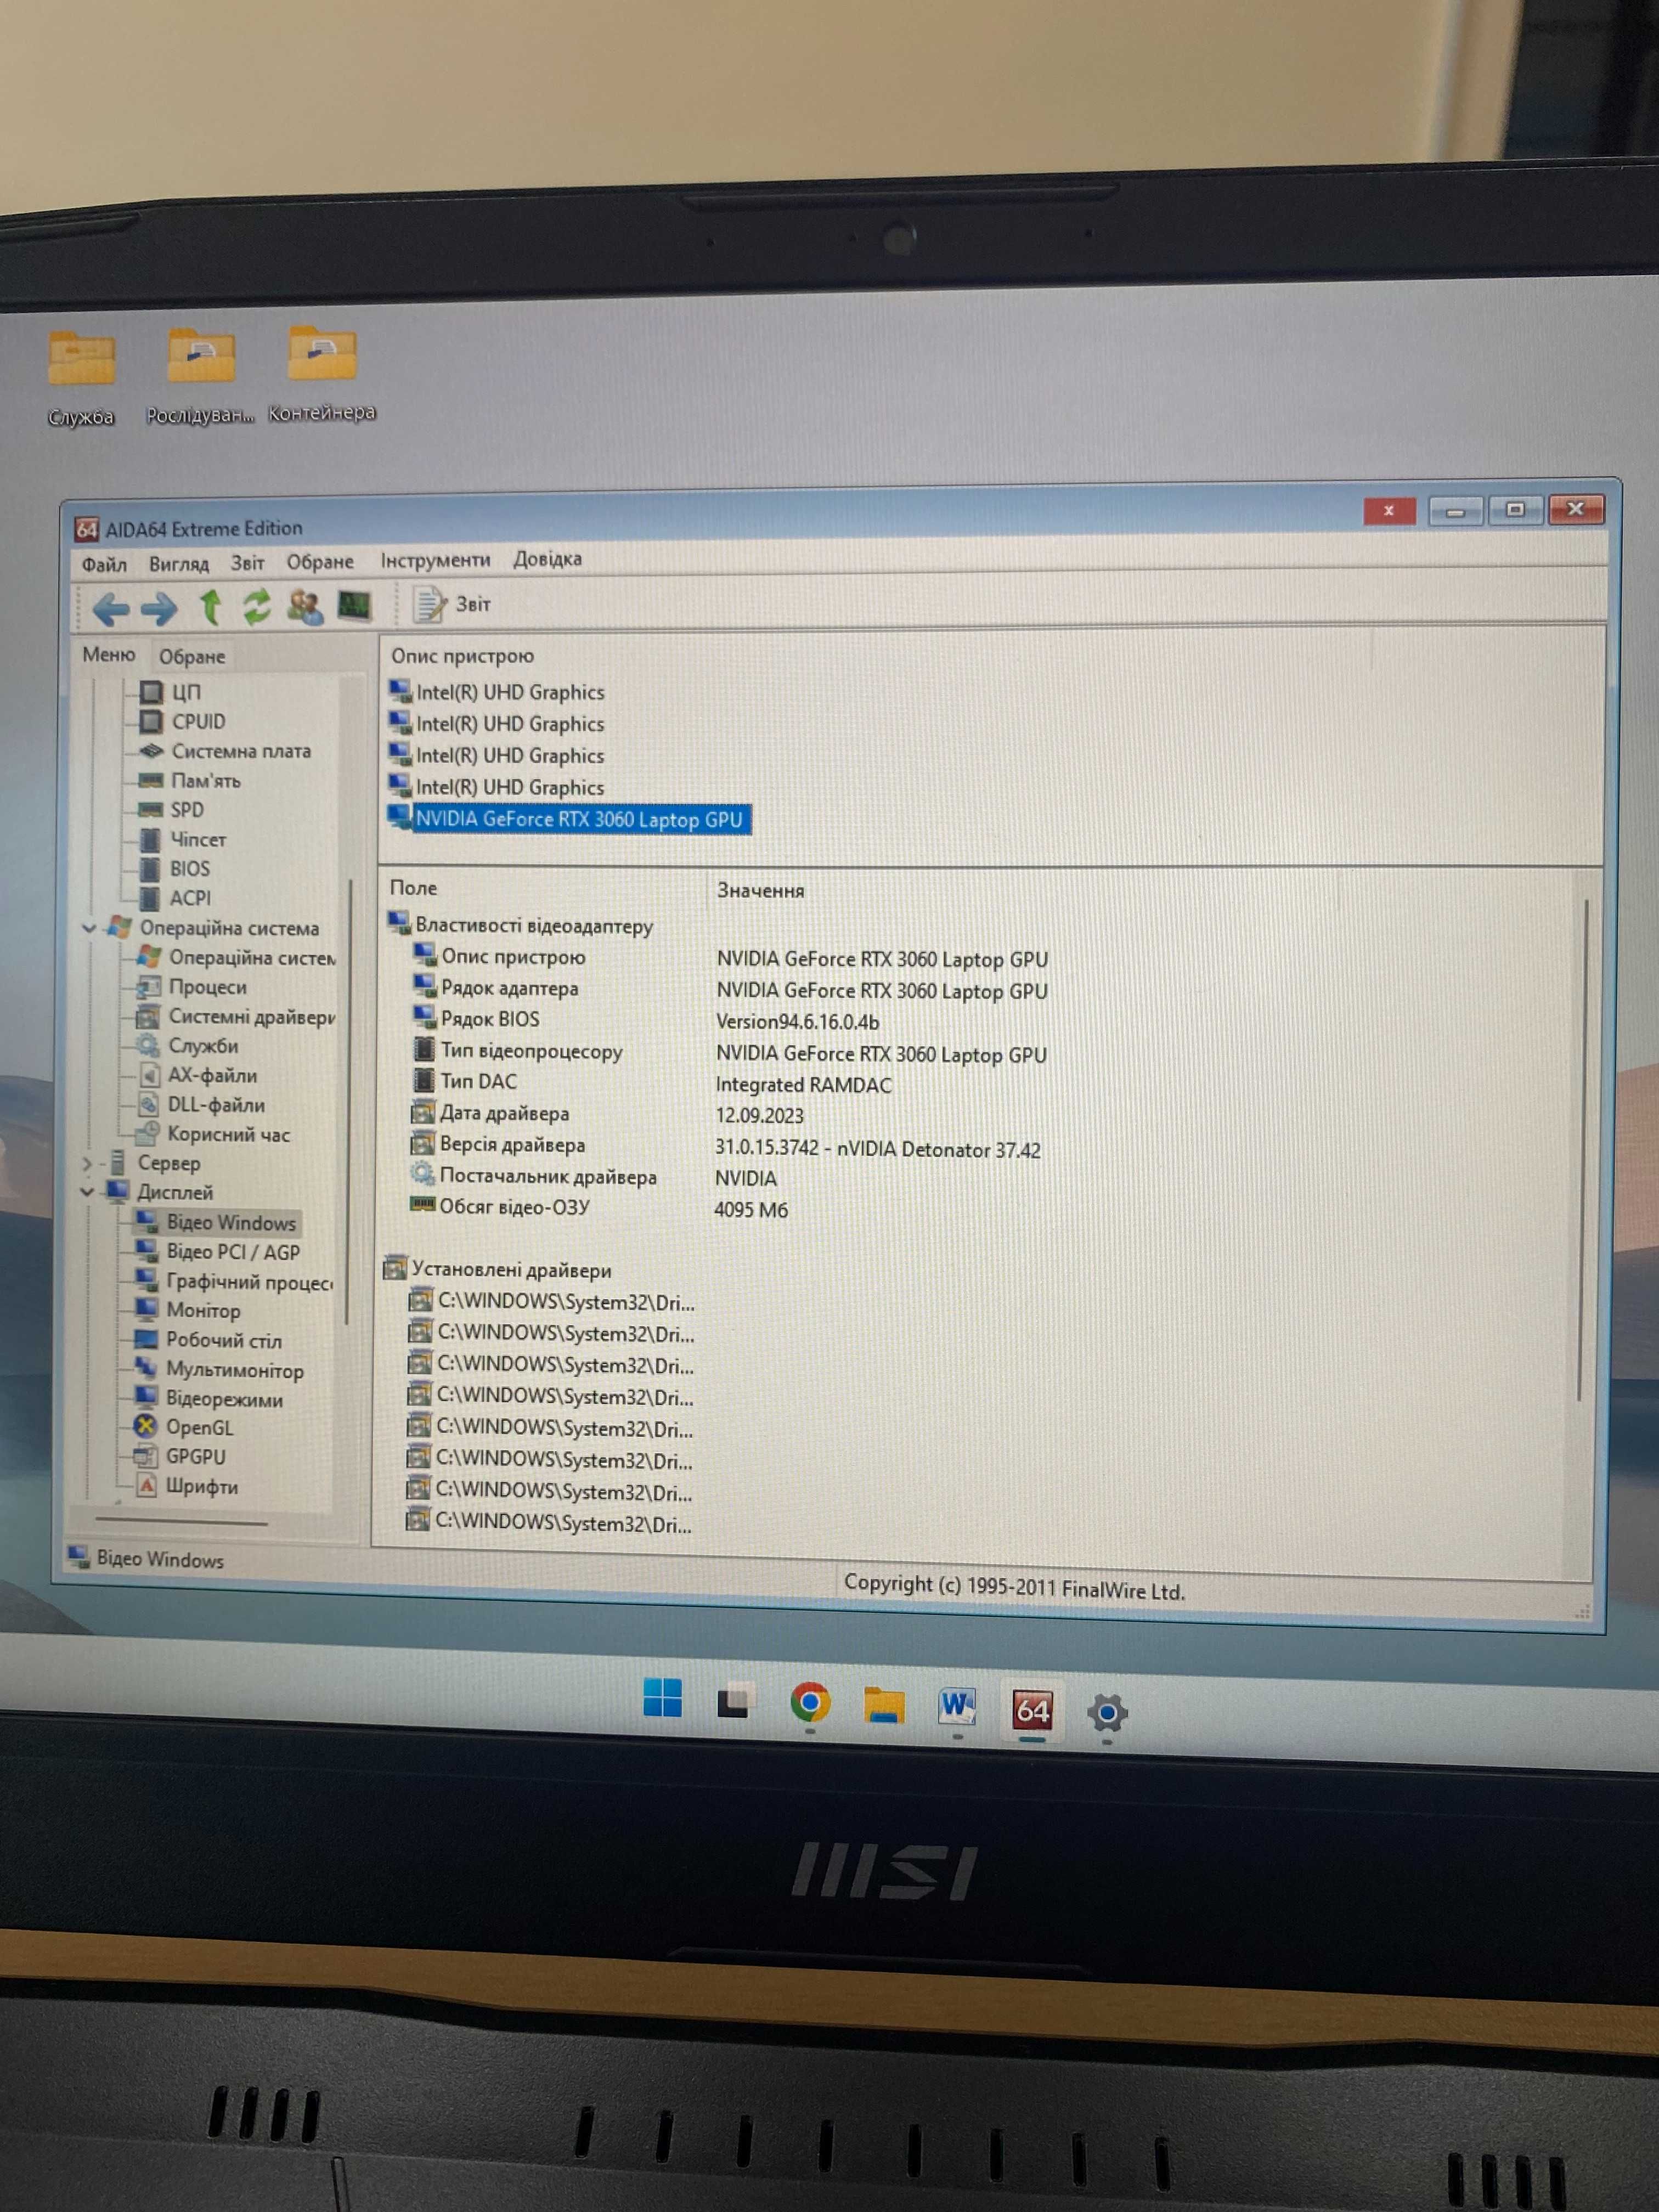
Task: Select Мультимонітор tree item
Action: coord(219,1371)
